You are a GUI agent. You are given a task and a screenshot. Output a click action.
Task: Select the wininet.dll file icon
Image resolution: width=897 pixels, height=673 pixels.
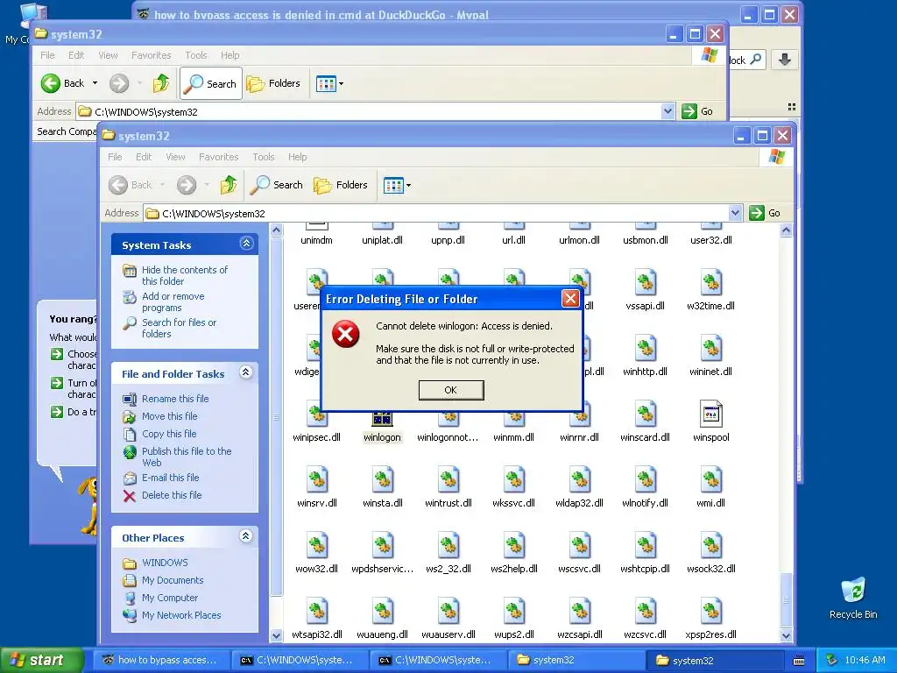pyautogui.click(x=710, y=348)
